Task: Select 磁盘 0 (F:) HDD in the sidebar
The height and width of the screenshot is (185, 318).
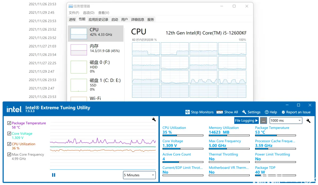Action: [x=96, y=67]
